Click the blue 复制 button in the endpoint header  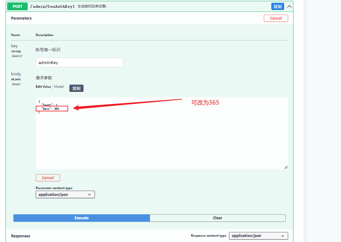278,7
